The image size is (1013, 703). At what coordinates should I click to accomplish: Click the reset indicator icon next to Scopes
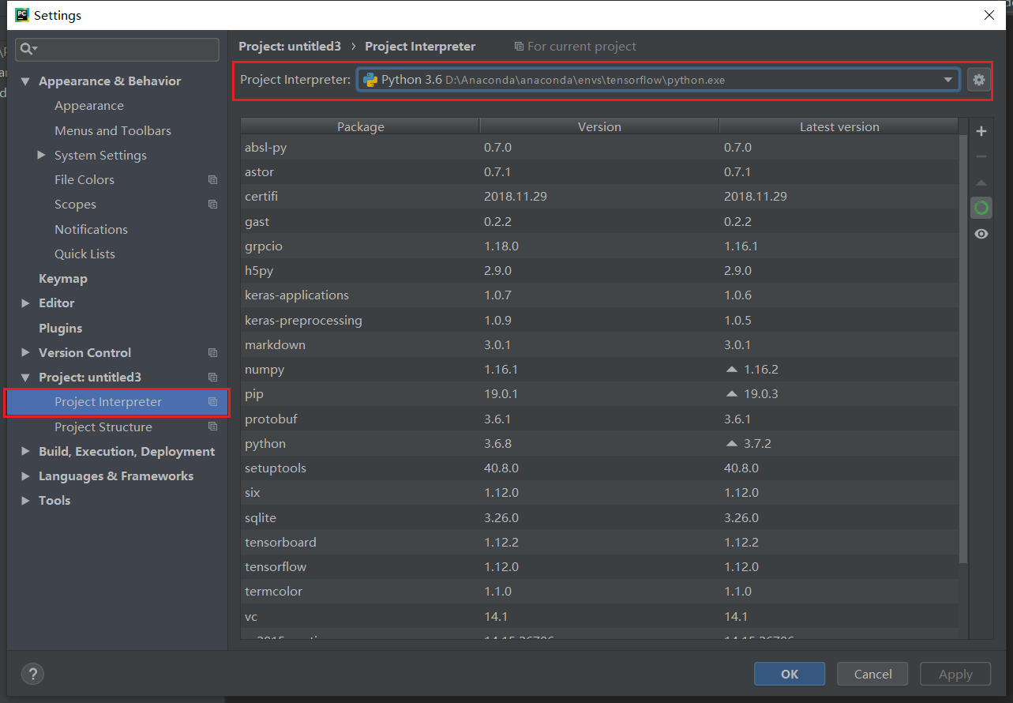212,204
